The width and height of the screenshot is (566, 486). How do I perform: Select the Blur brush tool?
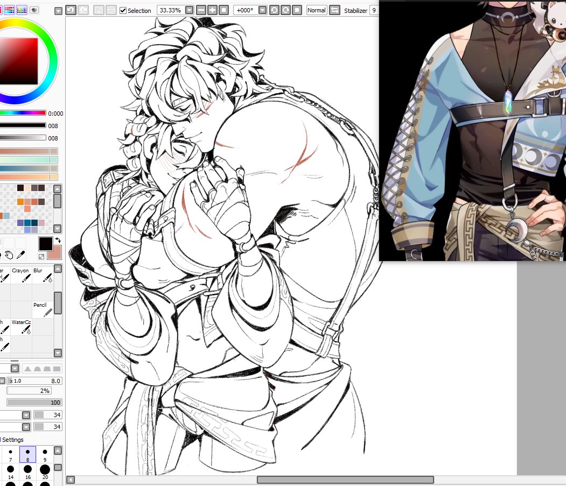point(43,274)
